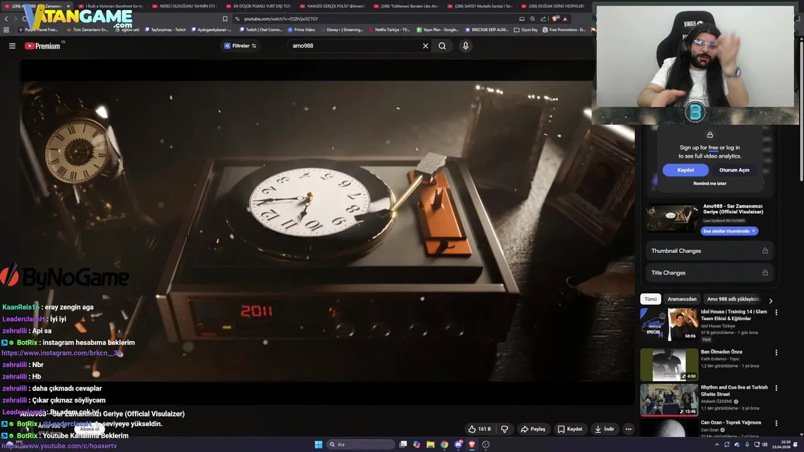Click the zoom magnifier icon in address bar
This screenshot has height=452, width=804.
point(533,19)
